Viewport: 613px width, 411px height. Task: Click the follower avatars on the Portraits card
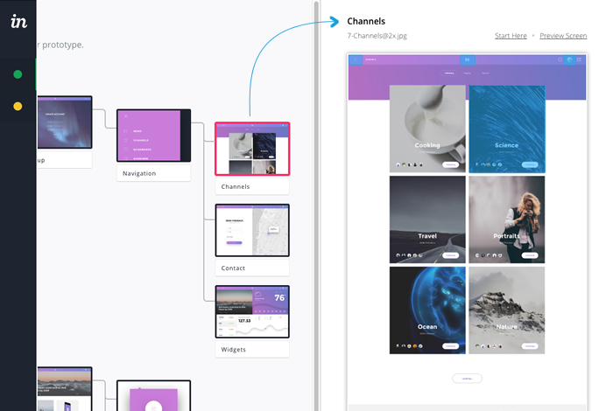tap(489, 255)
